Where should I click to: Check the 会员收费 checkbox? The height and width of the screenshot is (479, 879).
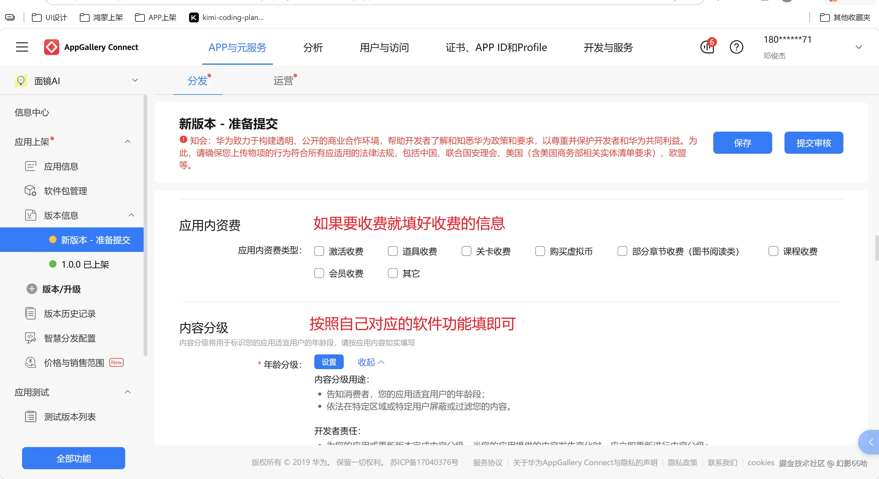tap(319, 273)
